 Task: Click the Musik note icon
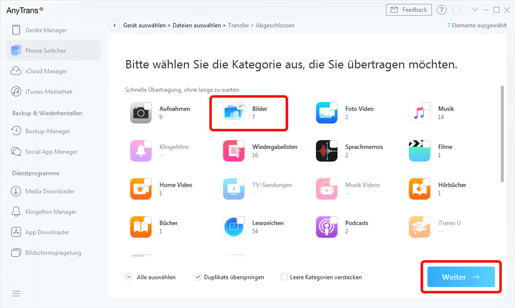[x=419, y=113]
